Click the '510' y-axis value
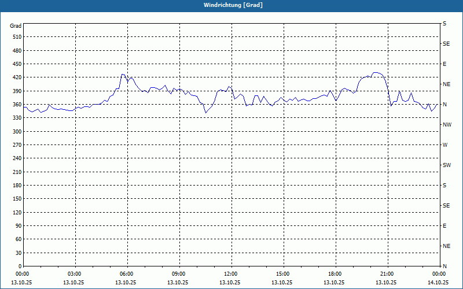The height and width of the screenshot is (289, 463). point(17,37)
